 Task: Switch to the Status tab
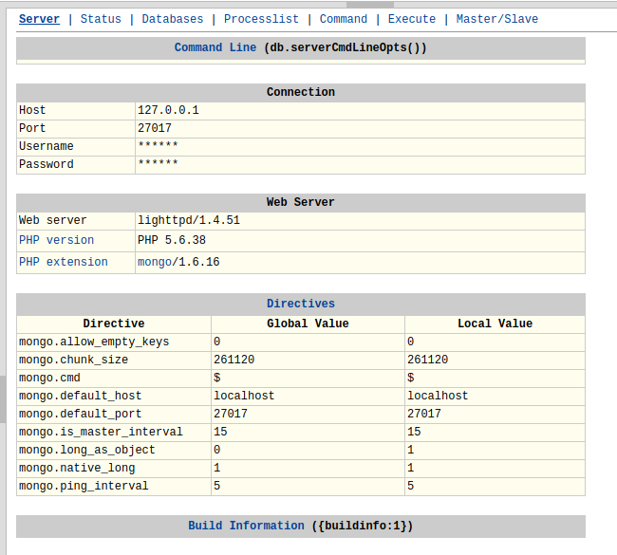point(101,19)
